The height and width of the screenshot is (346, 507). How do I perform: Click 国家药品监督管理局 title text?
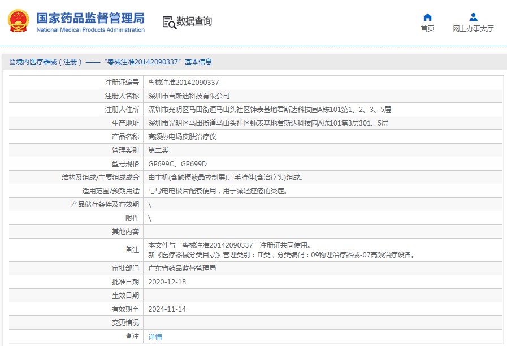coord(90,18)
